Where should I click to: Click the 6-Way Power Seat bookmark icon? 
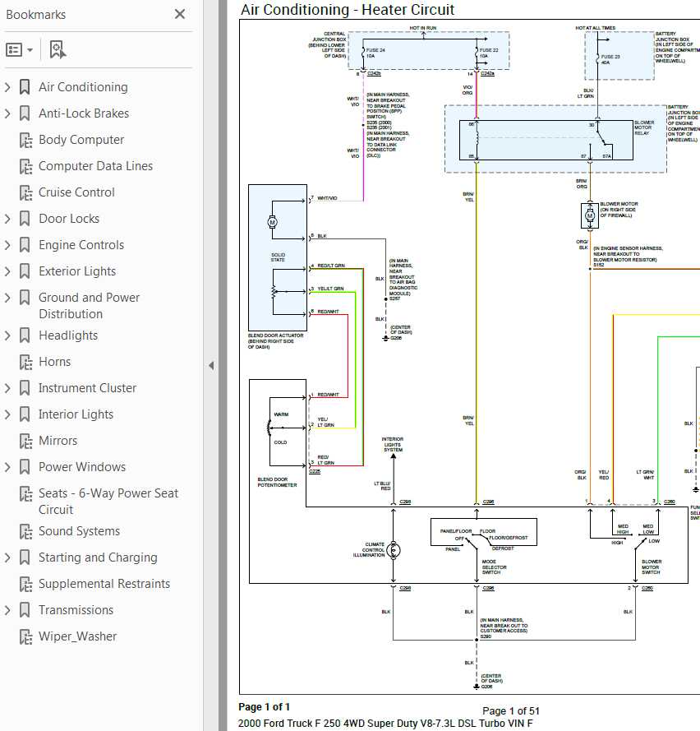(25, 493)
